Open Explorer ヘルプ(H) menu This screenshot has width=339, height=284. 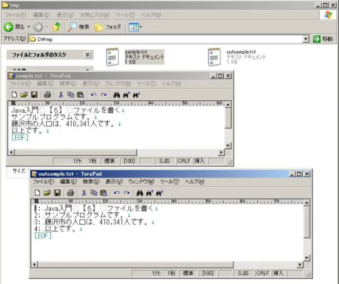point(152,15)
